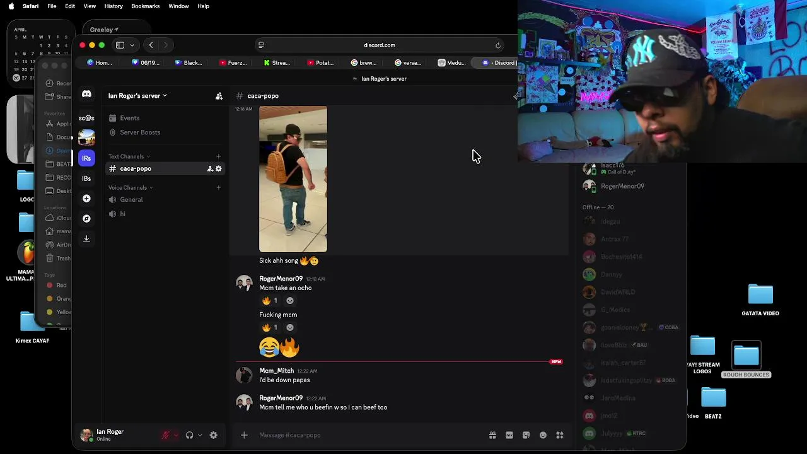The height and width of the screenshot is (454, 807).
Task: Click Safari page menu icon in address bar
Action: coord(261,45)
